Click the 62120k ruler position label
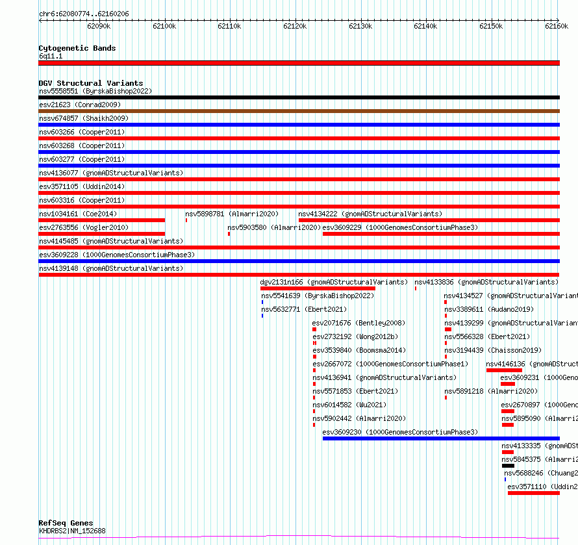Viewport: 578px width, 545px height. (x=295, y=26)
